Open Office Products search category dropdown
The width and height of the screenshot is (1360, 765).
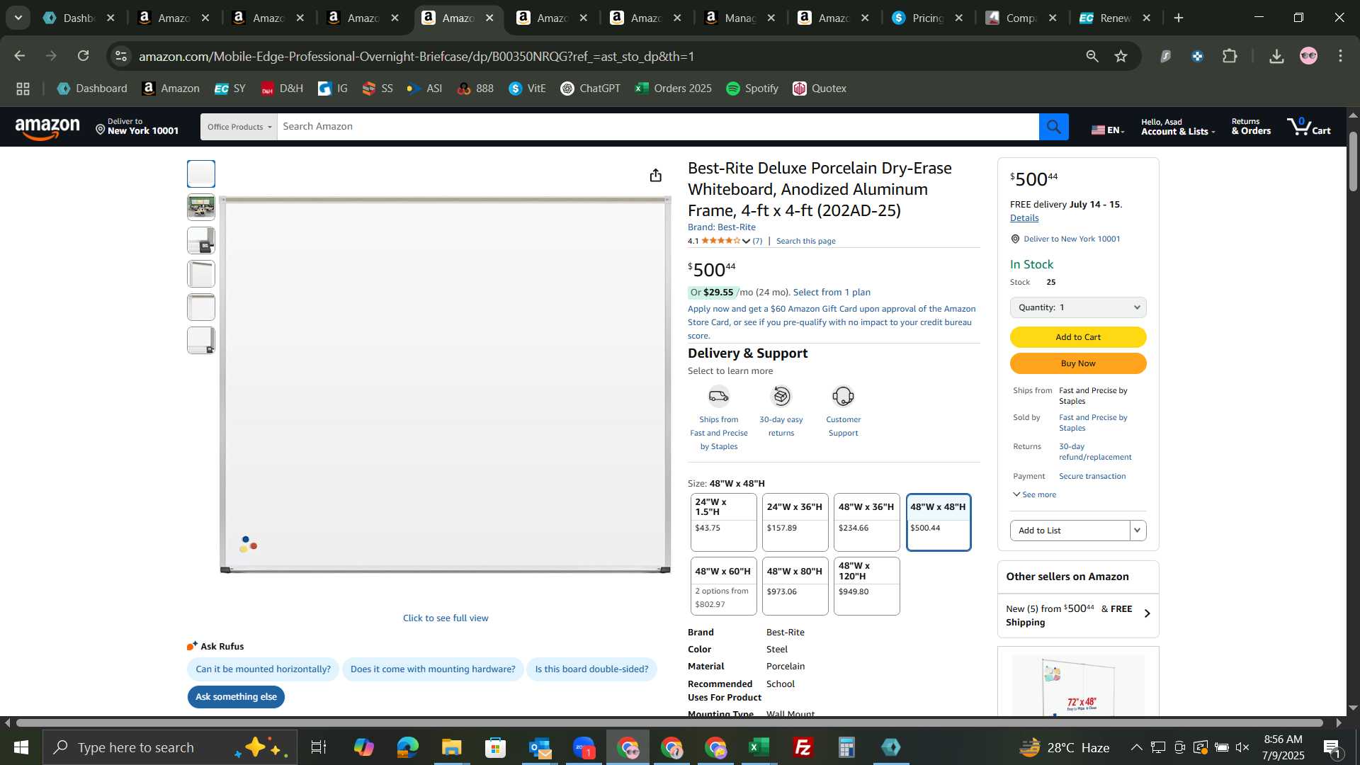click(x=239, y=127)
